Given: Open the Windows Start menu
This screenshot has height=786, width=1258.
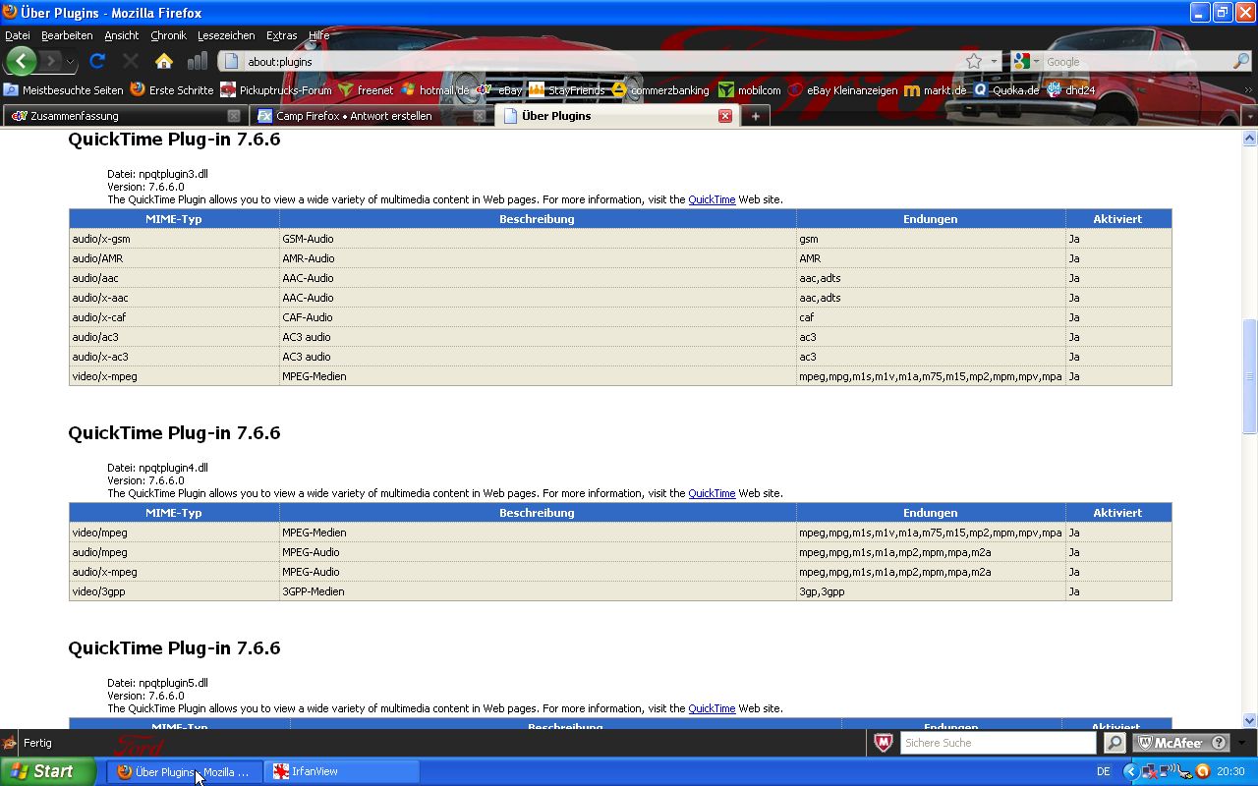Looking at the screenshot, I should tap(48, 771).
